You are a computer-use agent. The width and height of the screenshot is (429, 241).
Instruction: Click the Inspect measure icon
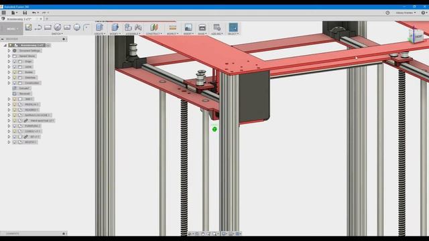[x=173, y=27]
